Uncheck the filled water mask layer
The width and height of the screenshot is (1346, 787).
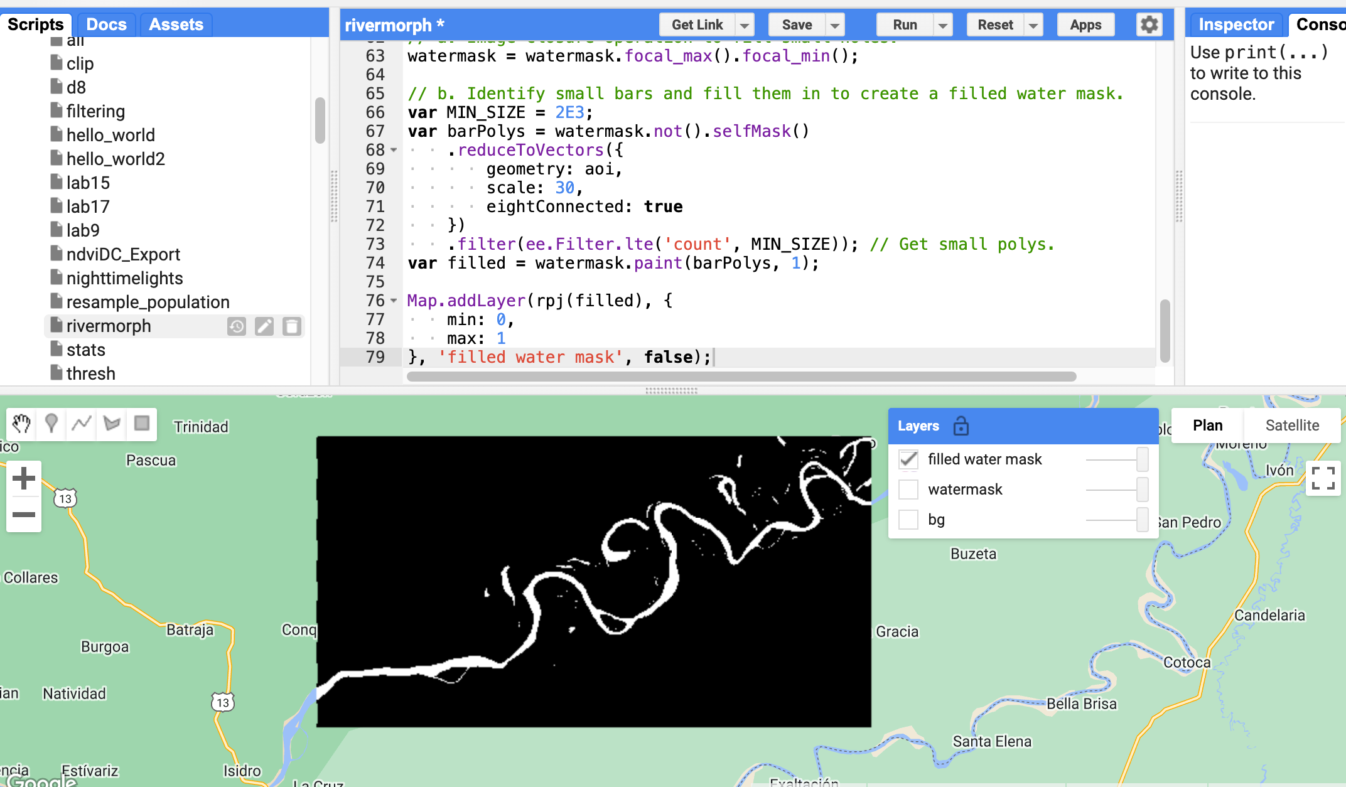908,459
